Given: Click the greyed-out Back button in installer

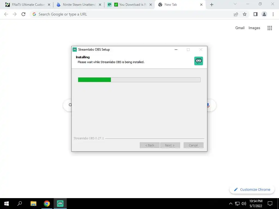Looking at the screenshot, I should click(x=150, y=145).
